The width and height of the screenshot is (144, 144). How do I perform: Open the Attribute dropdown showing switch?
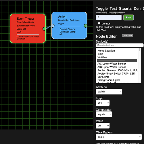(109, 92)
